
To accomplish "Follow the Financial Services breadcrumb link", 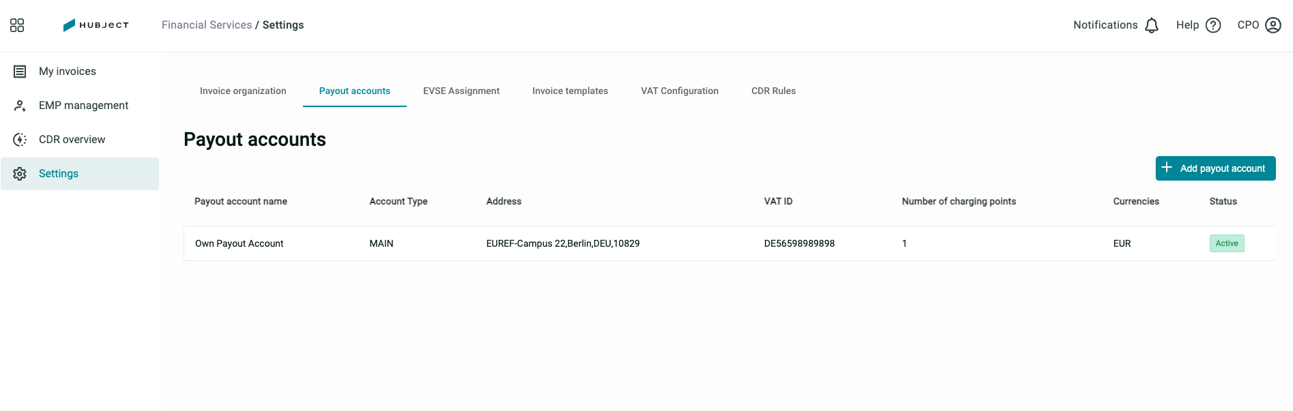I will [207, 25].
